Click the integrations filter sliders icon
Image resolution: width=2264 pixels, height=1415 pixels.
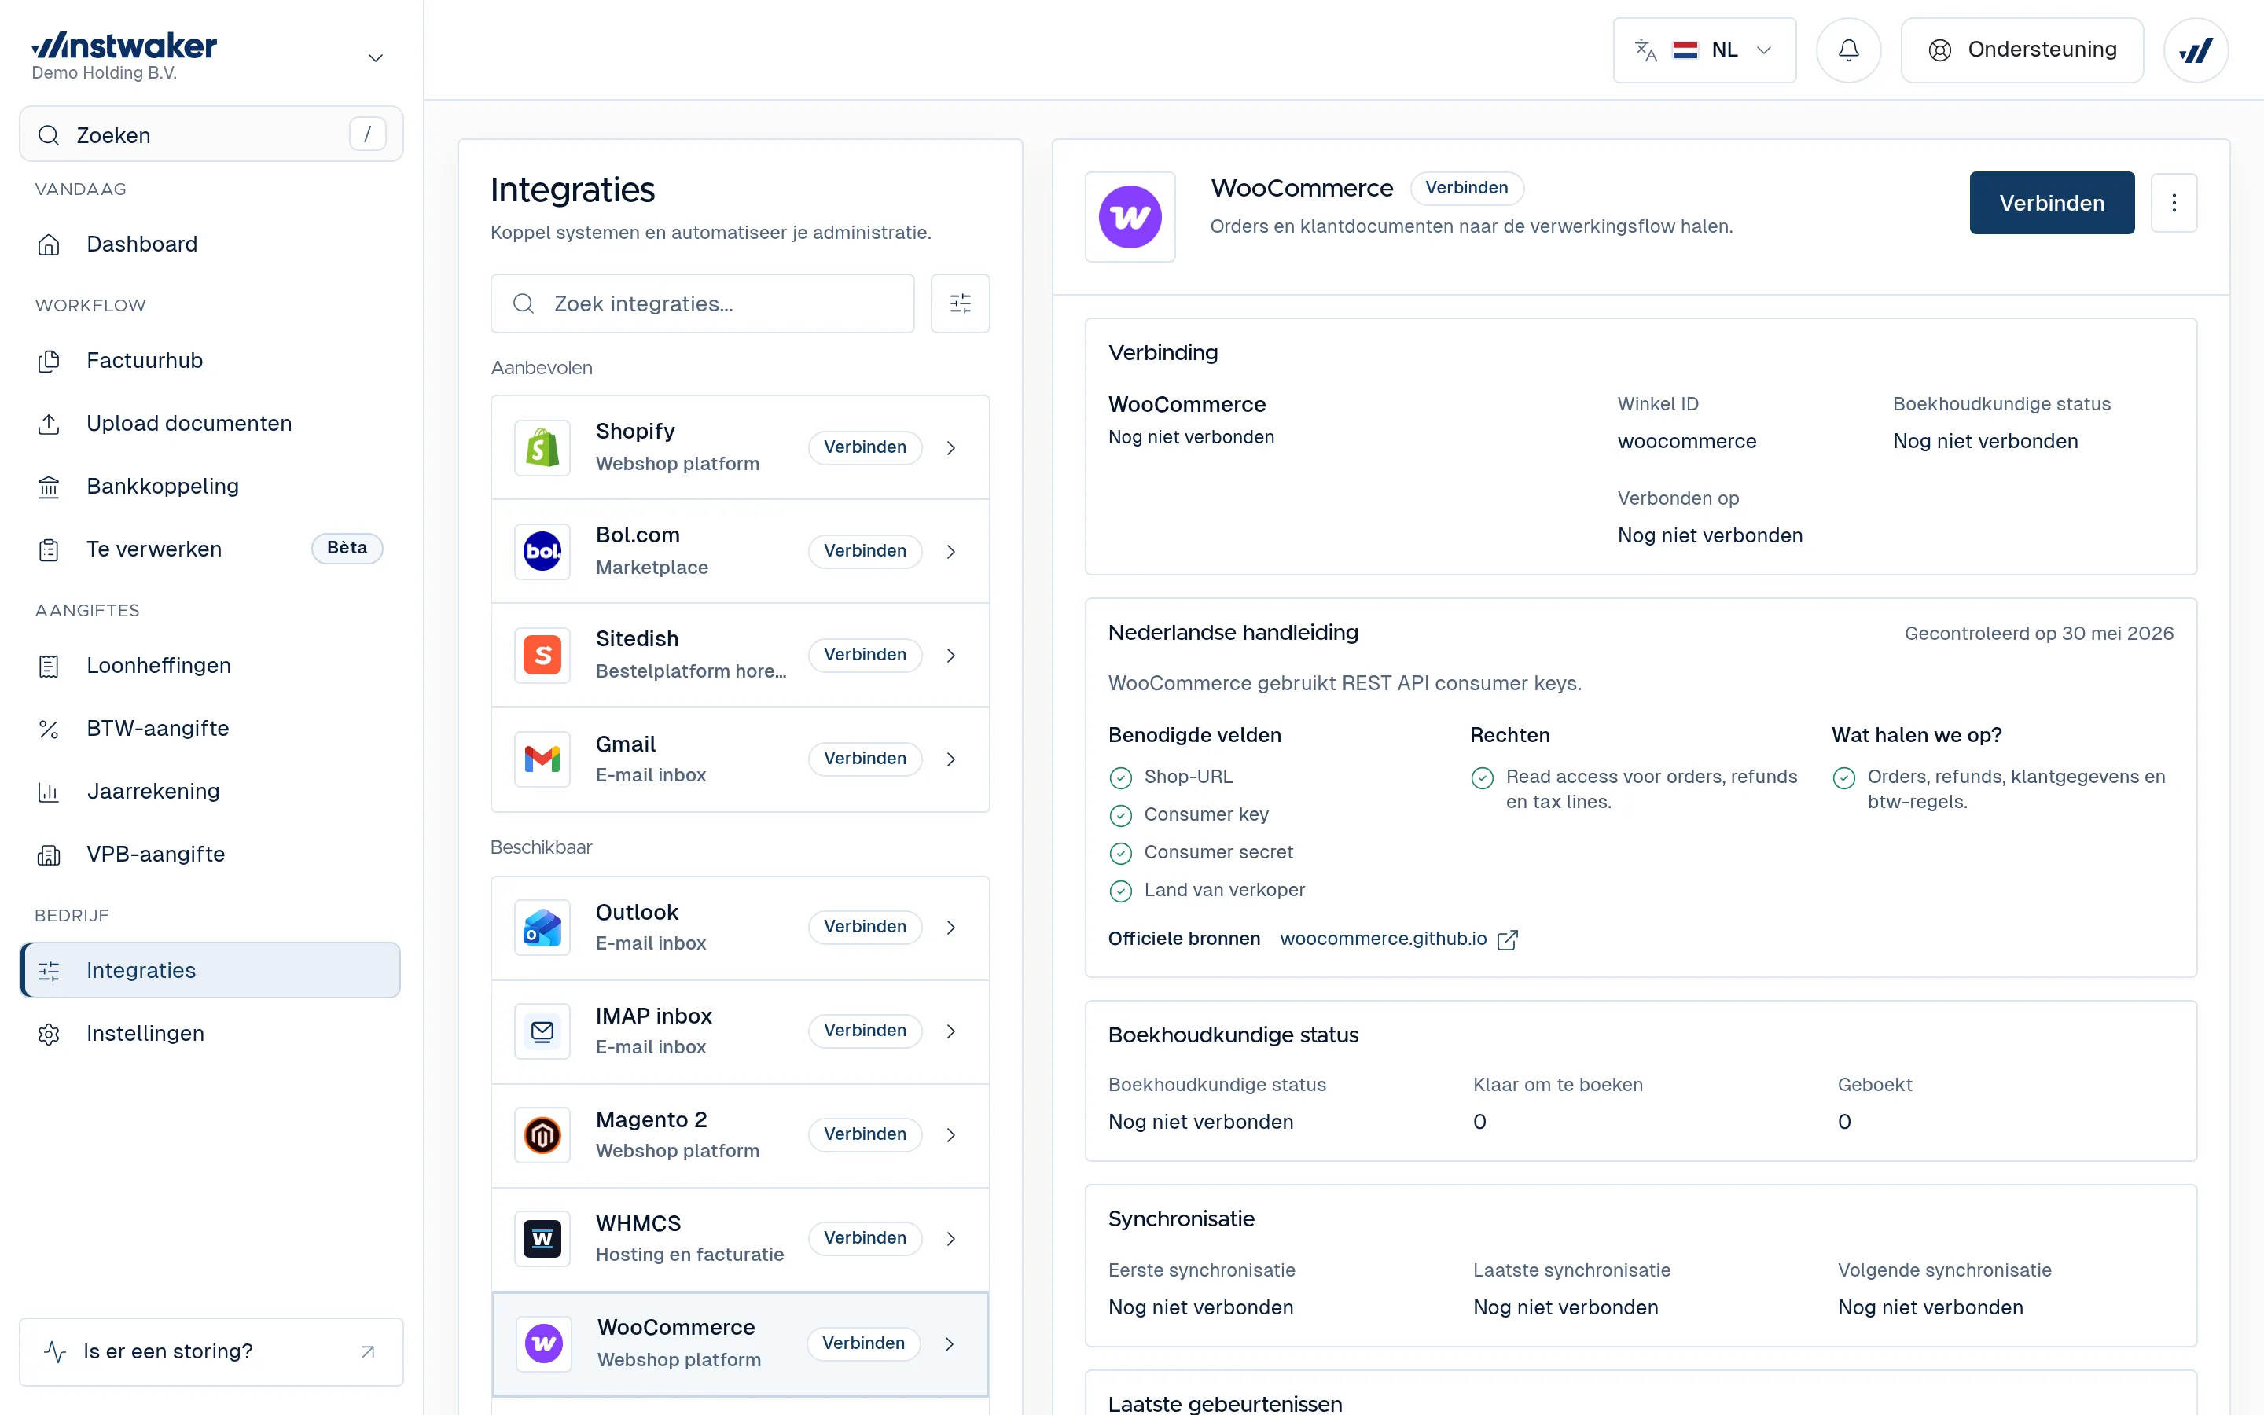pyautogui.click(x=960, y=303)
